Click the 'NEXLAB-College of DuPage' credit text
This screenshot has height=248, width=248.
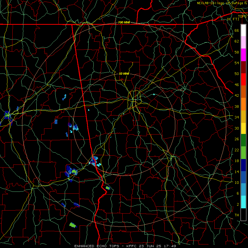220,3
